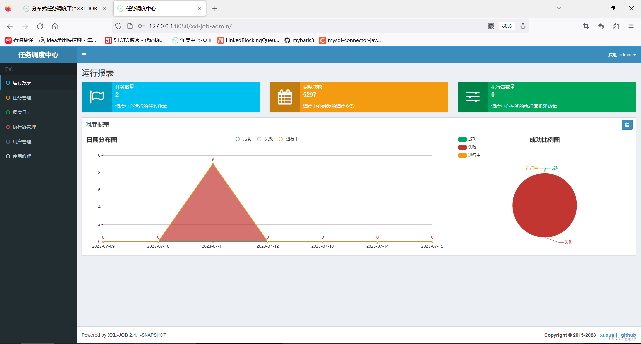Open mybatis3 GitHub bookmark
The height and width of the screenshot is (344, 641).
click(x=299, y=40)
